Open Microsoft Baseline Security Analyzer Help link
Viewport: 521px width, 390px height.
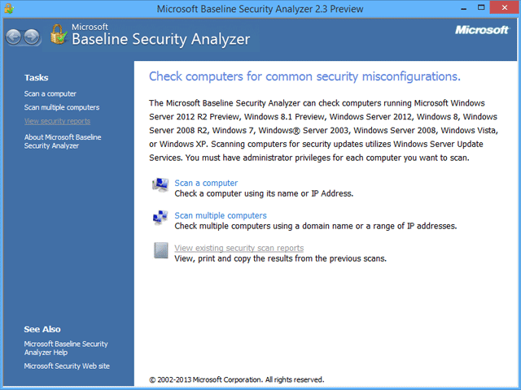pyautogui.click(x=66, y=348)
